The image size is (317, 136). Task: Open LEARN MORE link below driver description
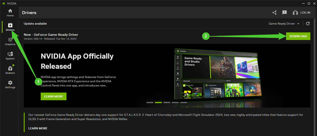click(x=38, y=128)
